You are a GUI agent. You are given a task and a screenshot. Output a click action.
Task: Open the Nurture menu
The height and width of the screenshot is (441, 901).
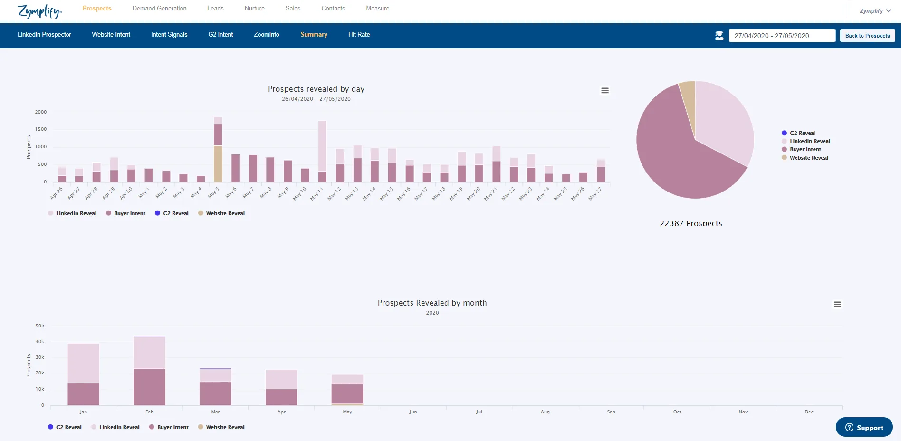(x=255, y=9)
